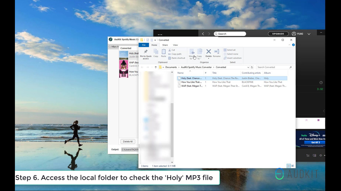Click AudKit Spotify Music Converter breadcrumb
Screen dimensions: 341x191
point(196,67)
